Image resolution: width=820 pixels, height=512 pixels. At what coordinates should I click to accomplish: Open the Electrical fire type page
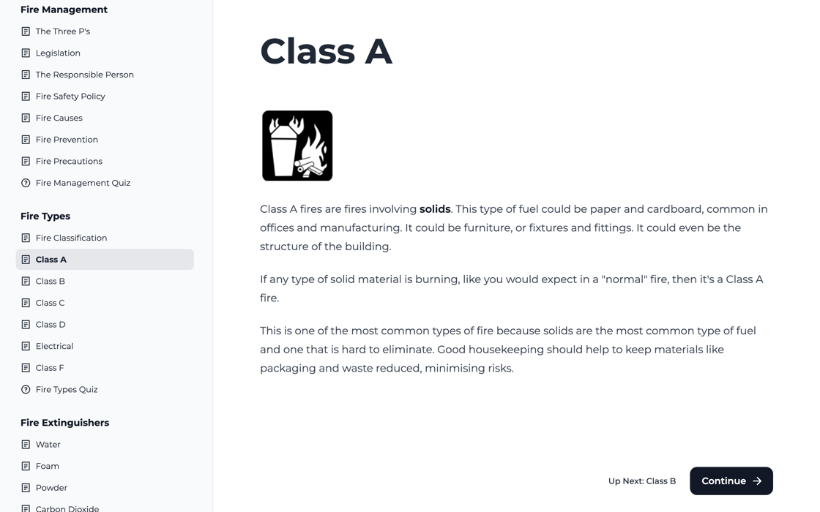coord(55,345)
